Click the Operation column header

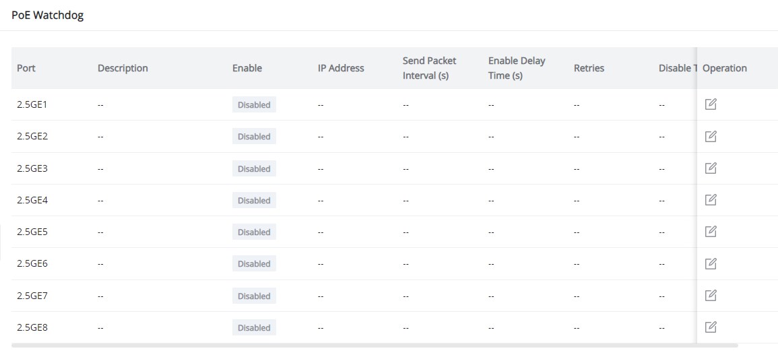725,68
